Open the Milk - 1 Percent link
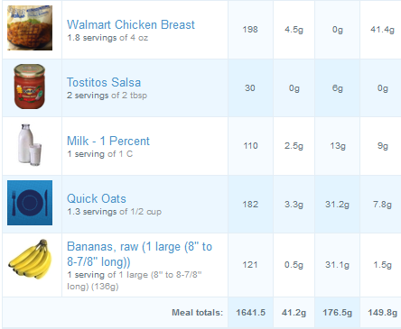The height and width of the screenshot is (329, 401). pos(108,141)
